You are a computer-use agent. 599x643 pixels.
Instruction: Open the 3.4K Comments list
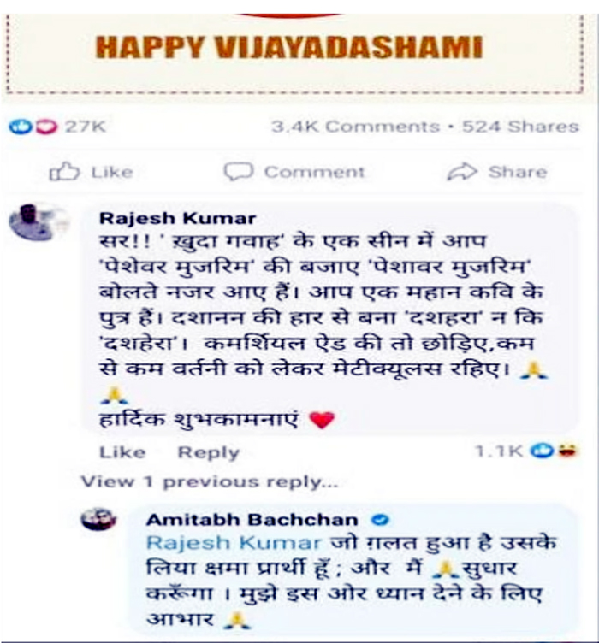[x=355, y=127]
